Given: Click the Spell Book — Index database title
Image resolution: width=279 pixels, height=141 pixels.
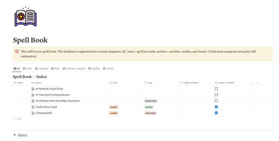Looking at the screenshot, I should click(x=30, y=77).
